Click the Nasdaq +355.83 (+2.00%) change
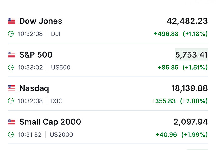216x150 pixels. point(179,101)
